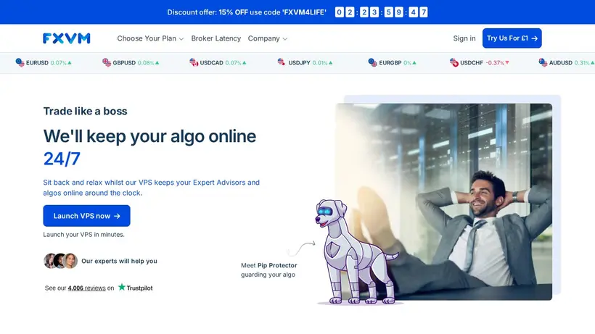Viewport: 595px width, 334px height.
Task: Go to Broker Latency page
Action: pyautogui.click(x=216, y=38)
